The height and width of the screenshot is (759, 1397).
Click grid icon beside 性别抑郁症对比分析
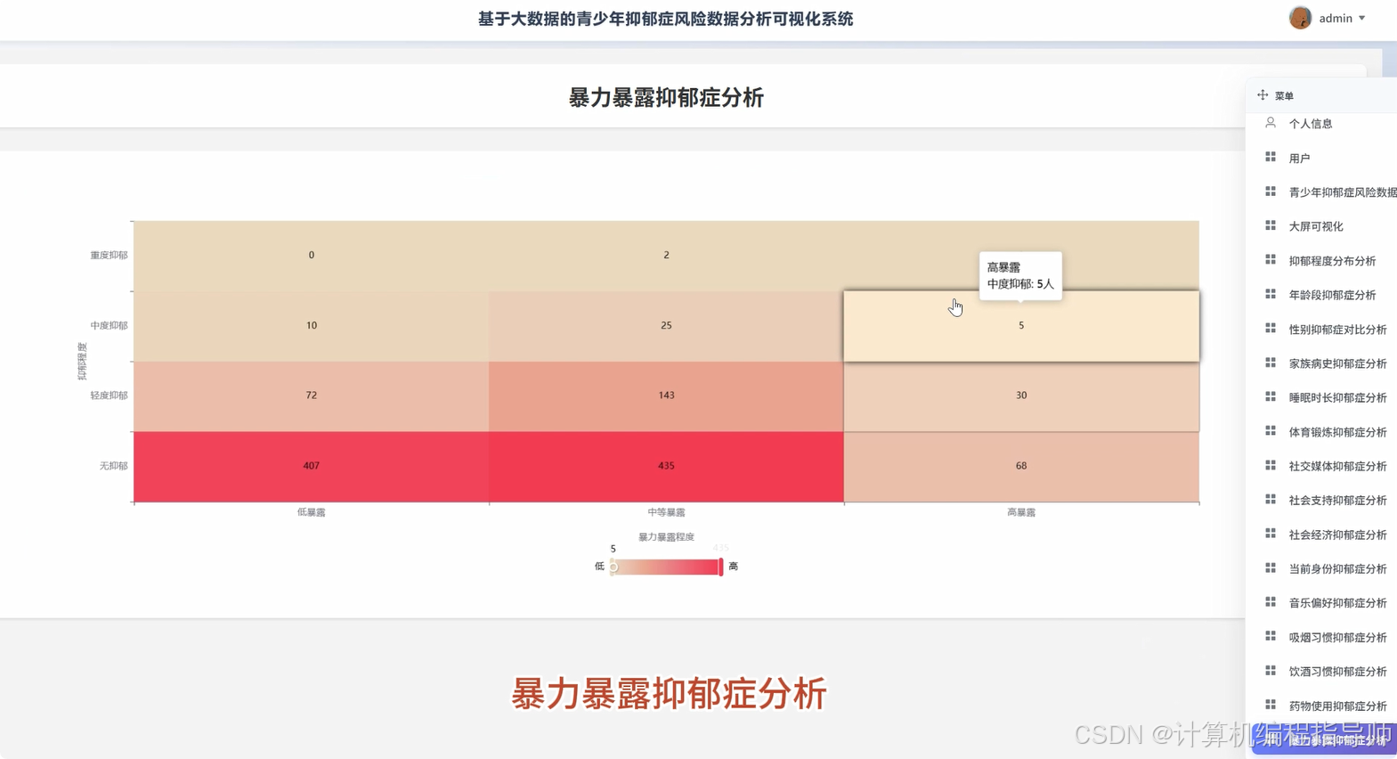[1271, 329]
